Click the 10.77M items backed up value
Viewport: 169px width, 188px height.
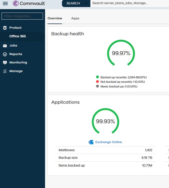click(147, 165)
